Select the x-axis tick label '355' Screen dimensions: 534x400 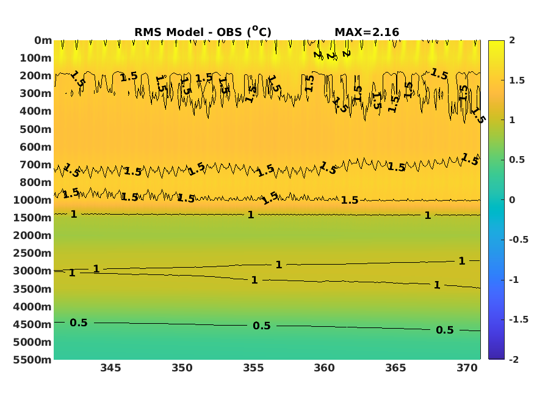click(253, 368)
